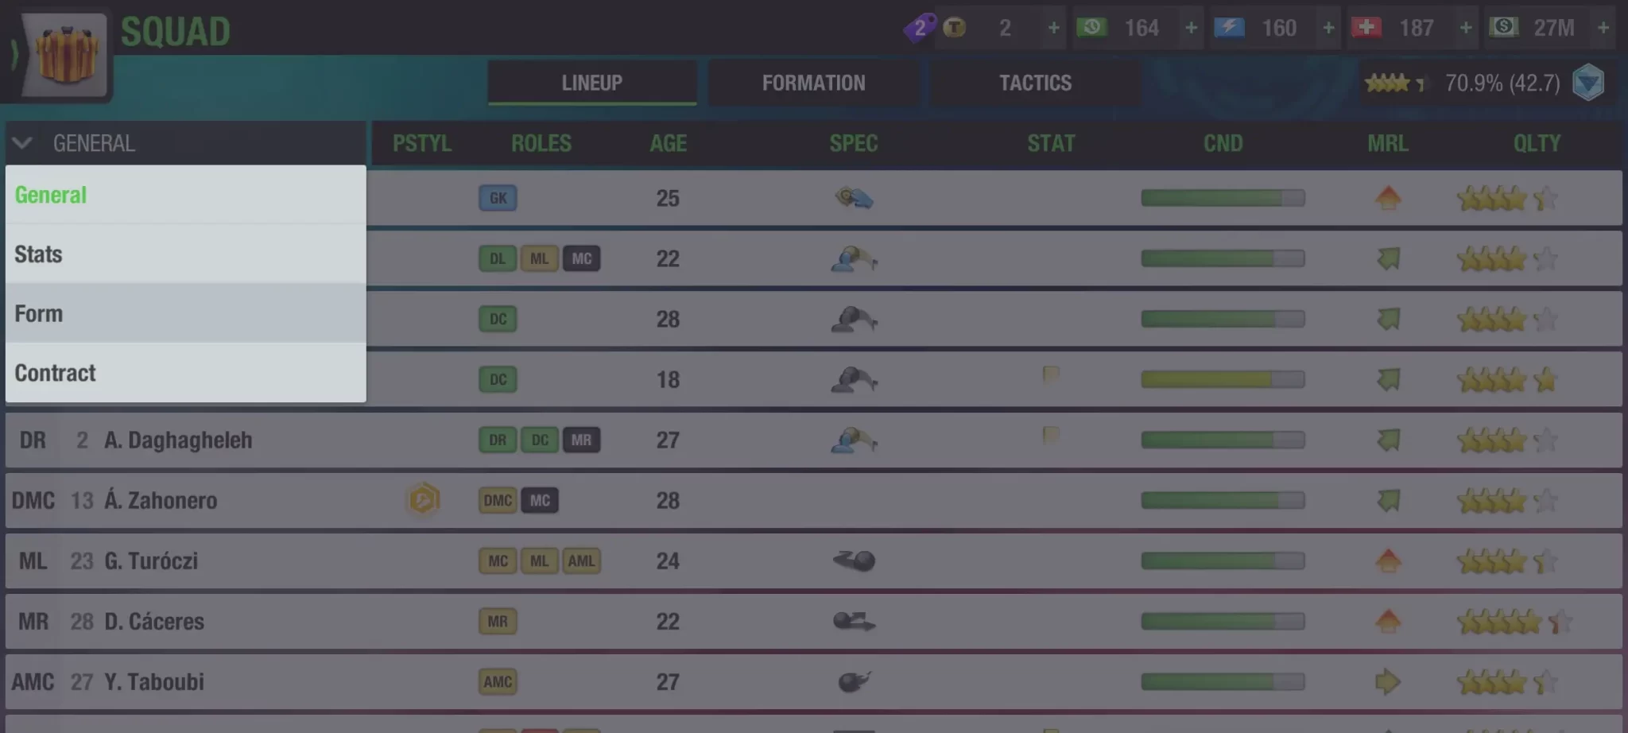Click the plus beside 27M cash
The image size is (1628, 733).
tap(1603, 29)
